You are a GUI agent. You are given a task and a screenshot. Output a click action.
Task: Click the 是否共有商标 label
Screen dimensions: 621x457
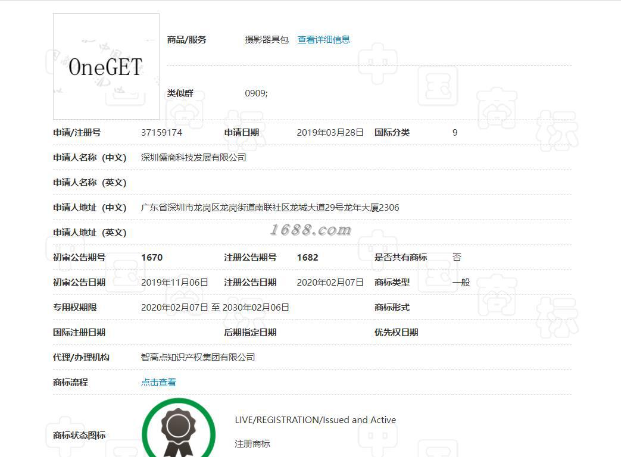(401, 258)
